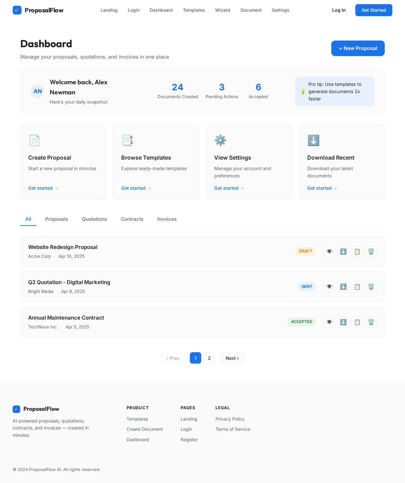Click the DRAFT status badge

tap(306, 251)
